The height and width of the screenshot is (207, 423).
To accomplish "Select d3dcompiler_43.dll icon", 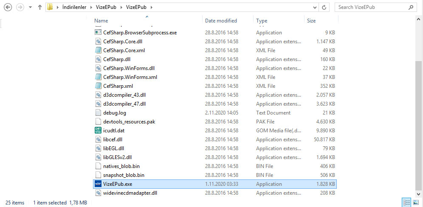I will pos(98,95).
